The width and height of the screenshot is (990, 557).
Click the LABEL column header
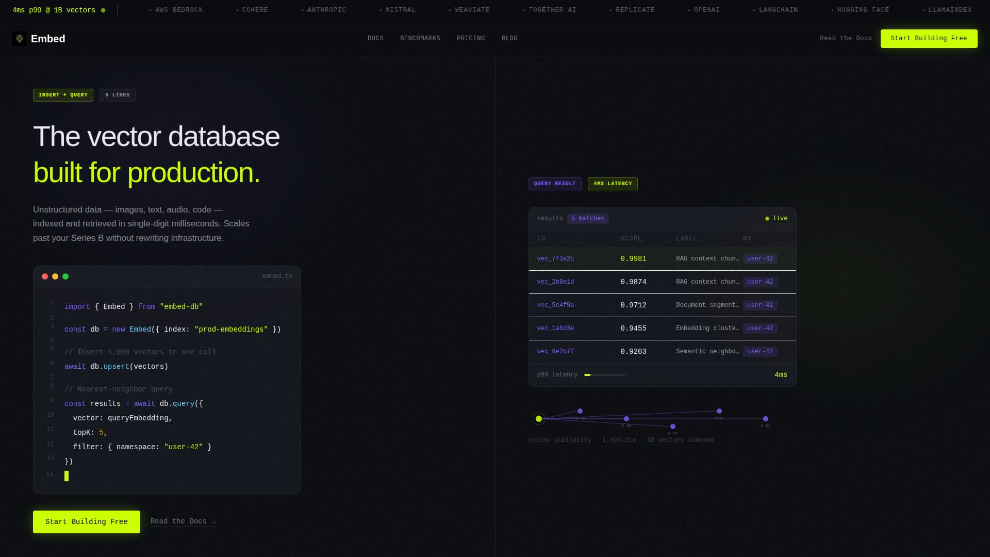pyautogui.click(x=686, y=239)
